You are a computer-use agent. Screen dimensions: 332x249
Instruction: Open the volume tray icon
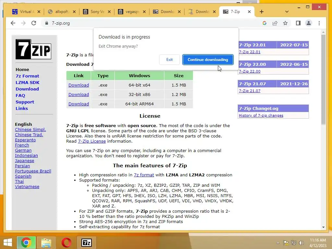(301, 243)
